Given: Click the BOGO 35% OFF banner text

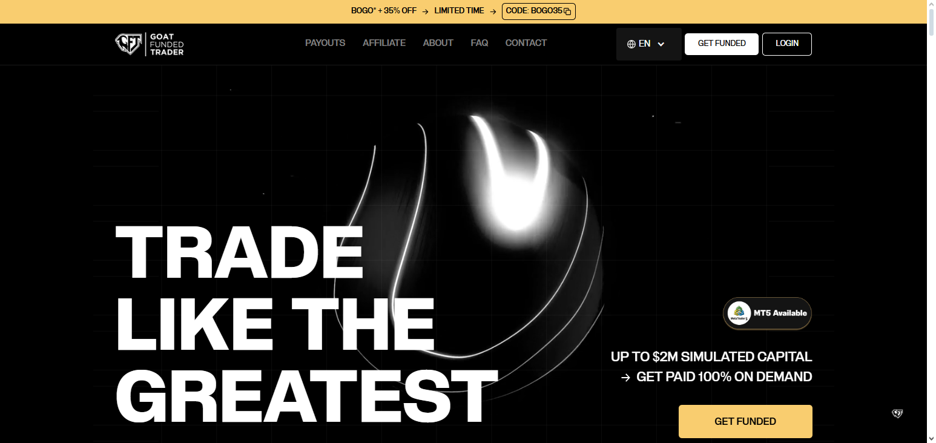Looking at the screenshot, I should [x=384, y=11].
